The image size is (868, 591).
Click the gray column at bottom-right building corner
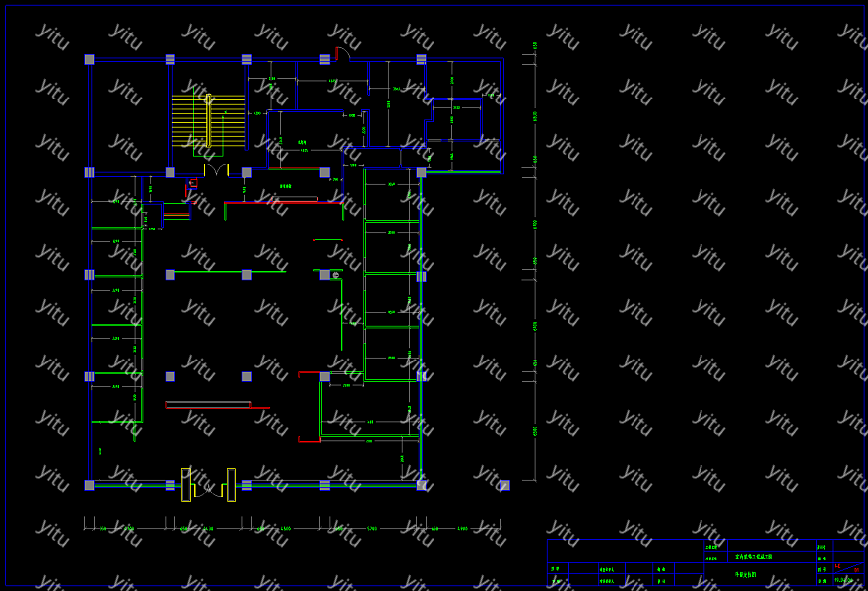[x=422, y=485]
